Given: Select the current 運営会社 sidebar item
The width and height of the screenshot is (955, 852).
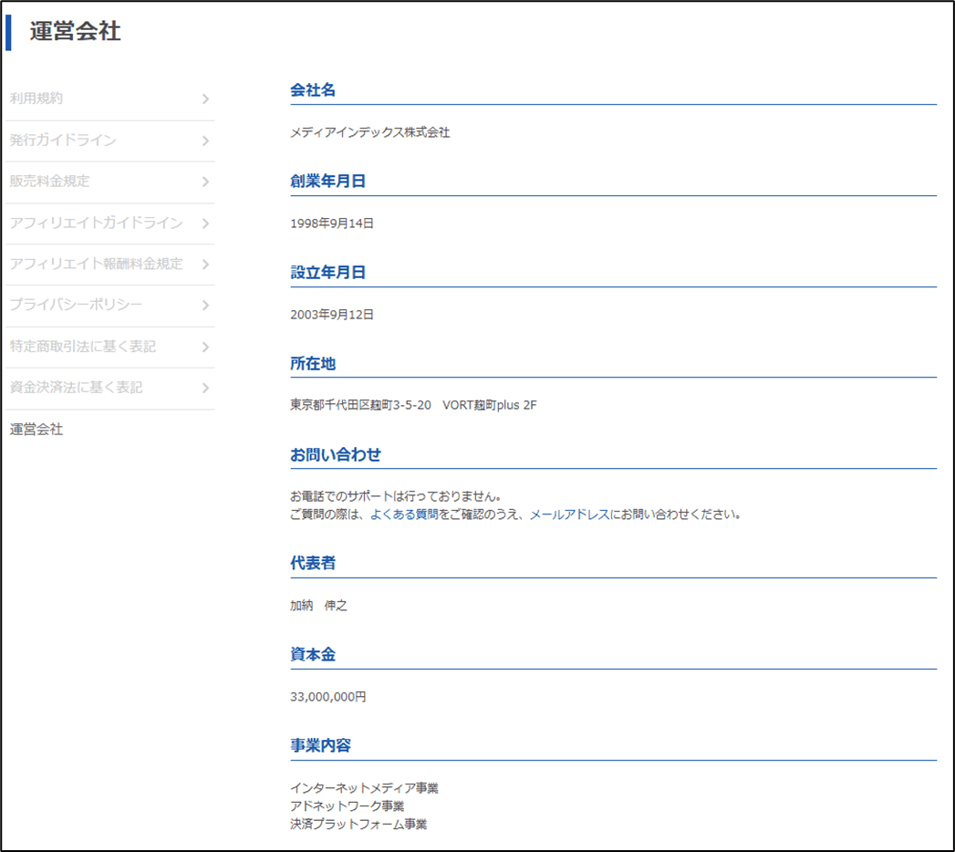Looking at the screenshot, I should [x=36, y=430].
